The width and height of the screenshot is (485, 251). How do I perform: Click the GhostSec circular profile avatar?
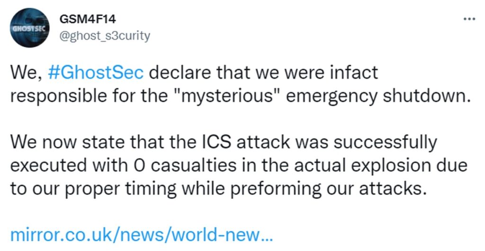[30, 28]
